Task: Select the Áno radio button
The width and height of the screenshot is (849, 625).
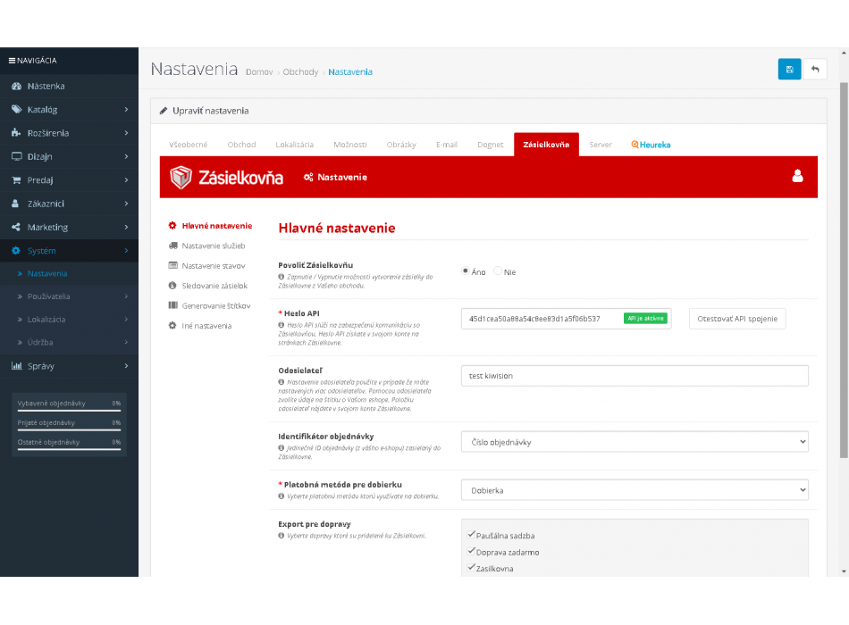Action: (465, 271)
